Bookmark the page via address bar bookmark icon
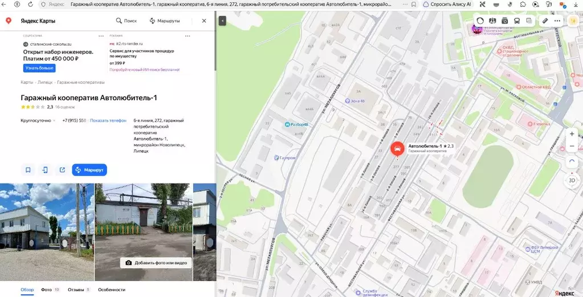 [414, 5]
